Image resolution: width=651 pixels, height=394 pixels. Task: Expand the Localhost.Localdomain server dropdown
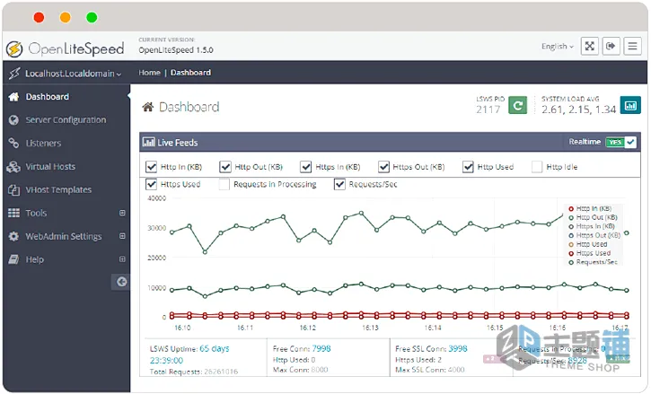pyautogui.click(x=73, y=74)
